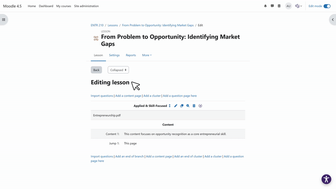Open the Reports tab
The image size is (336, 189).
coord(131,55)
